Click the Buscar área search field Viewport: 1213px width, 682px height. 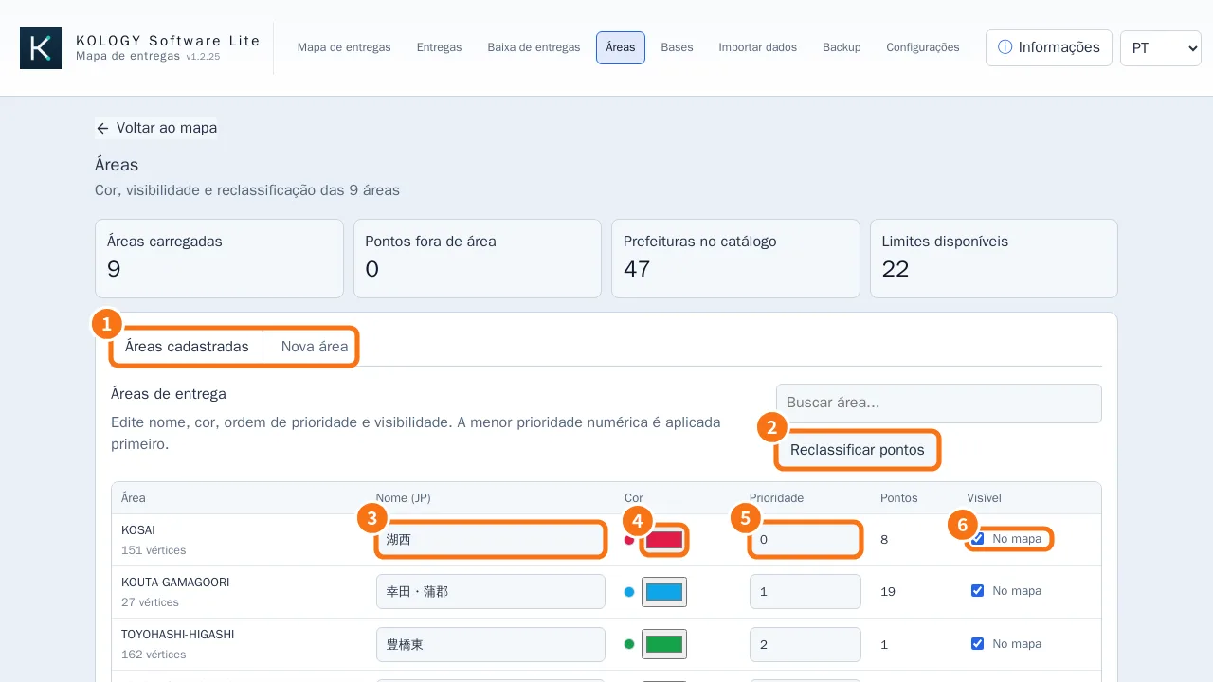click(x=938, y=403)
